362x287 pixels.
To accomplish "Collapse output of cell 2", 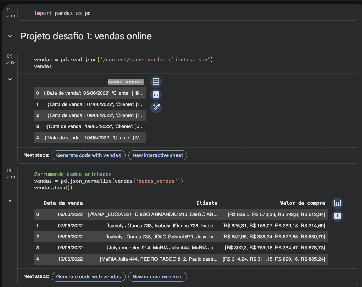I will [x=10, y=79].
